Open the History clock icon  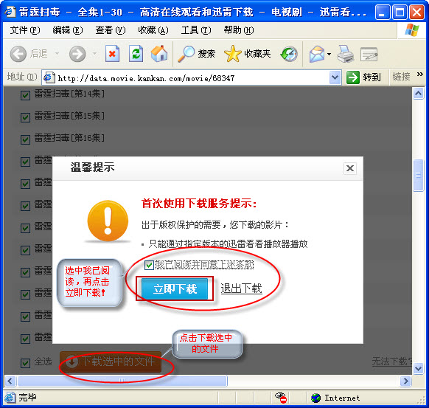(x=289, y=54)
